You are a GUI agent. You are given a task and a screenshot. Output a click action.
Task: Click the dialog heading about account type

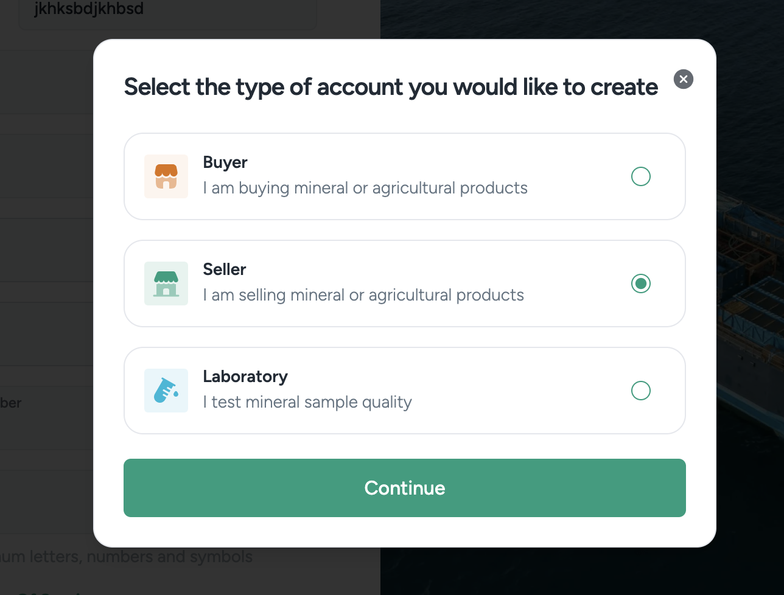click(391, 87)
